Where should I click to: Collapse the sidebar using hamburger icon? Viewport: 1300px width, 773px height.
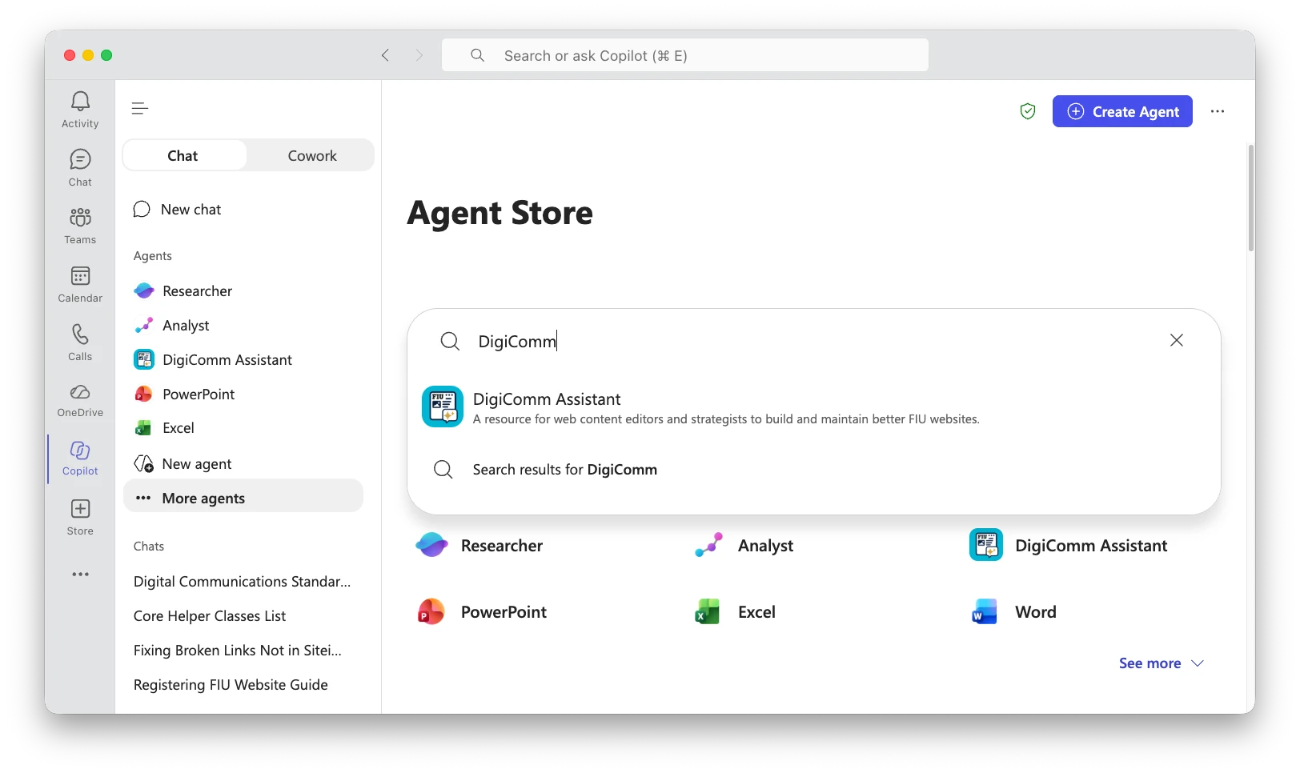coord(140,108)
